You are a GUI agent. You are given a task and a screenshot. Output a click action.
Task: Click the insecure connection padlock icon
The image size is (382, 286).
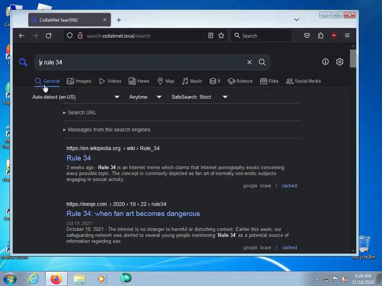[80, 35]
